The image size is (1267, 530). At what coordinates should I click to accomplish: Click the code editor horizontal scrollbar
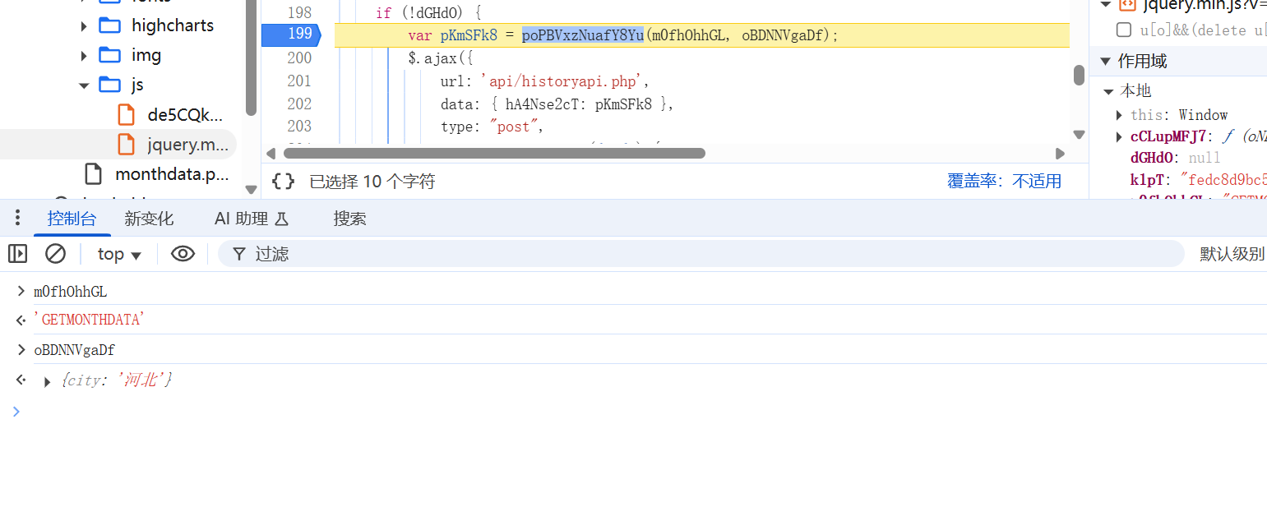tap(494, 153)
